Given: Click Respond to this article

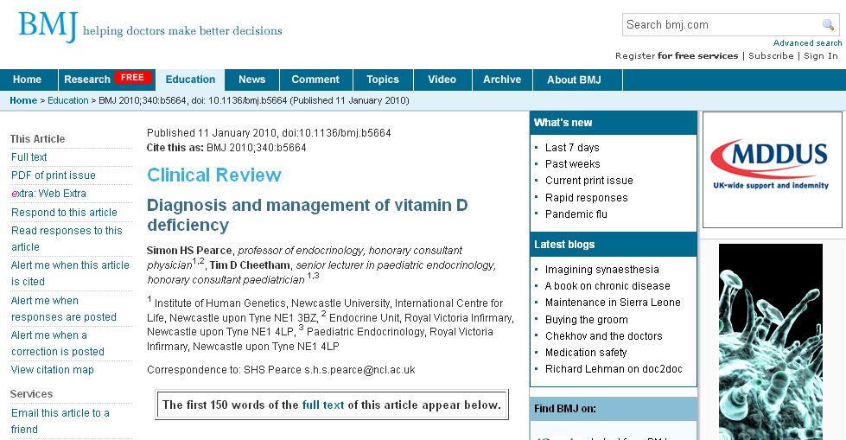Looking at the screenshot, I should click(x=64, y=213).
